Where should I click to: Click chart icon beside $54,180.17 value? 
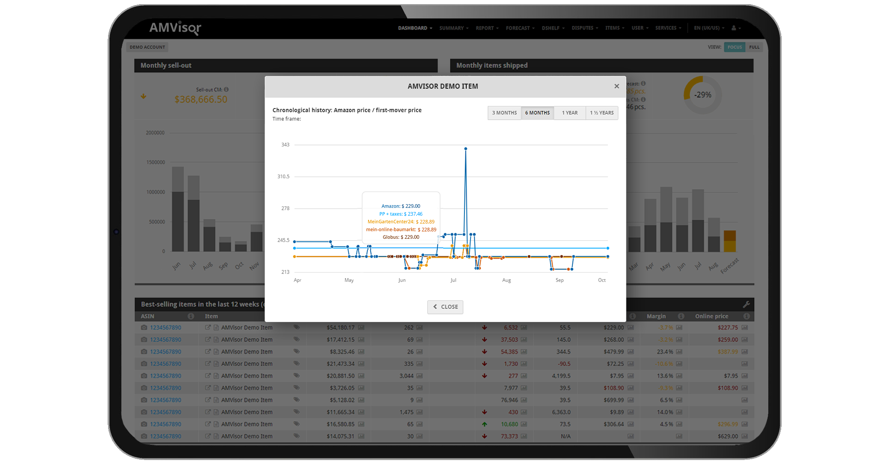click(361, 328)
